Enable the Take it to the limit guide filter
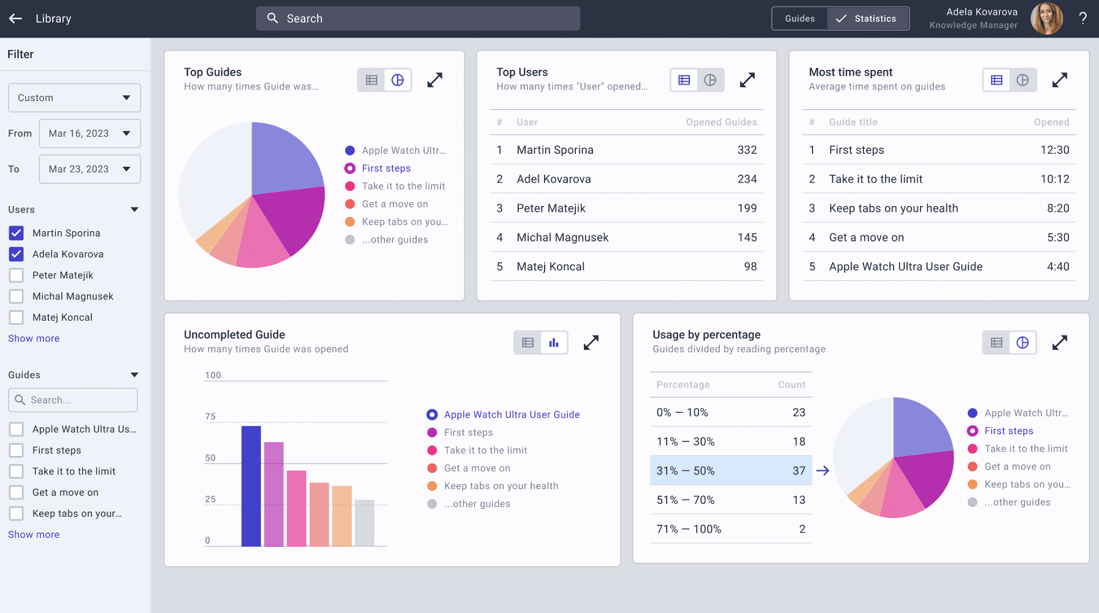 point(17,471)
